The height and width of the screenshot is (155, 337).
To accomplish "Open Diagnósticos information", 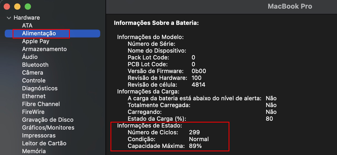I will pos(40,88).
